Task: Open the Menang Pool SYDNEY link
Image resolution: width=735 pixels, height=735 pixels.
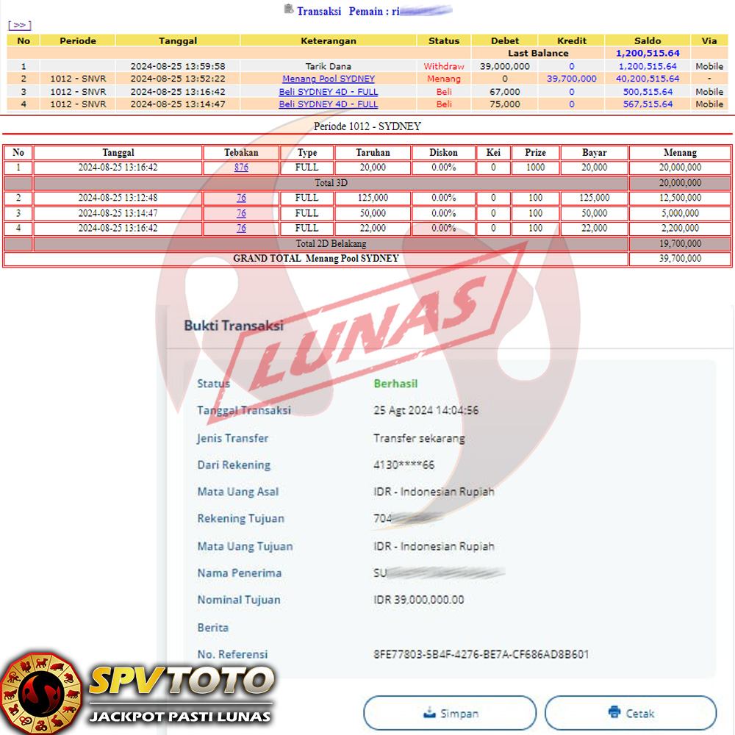Action: [x=329, y=79]
